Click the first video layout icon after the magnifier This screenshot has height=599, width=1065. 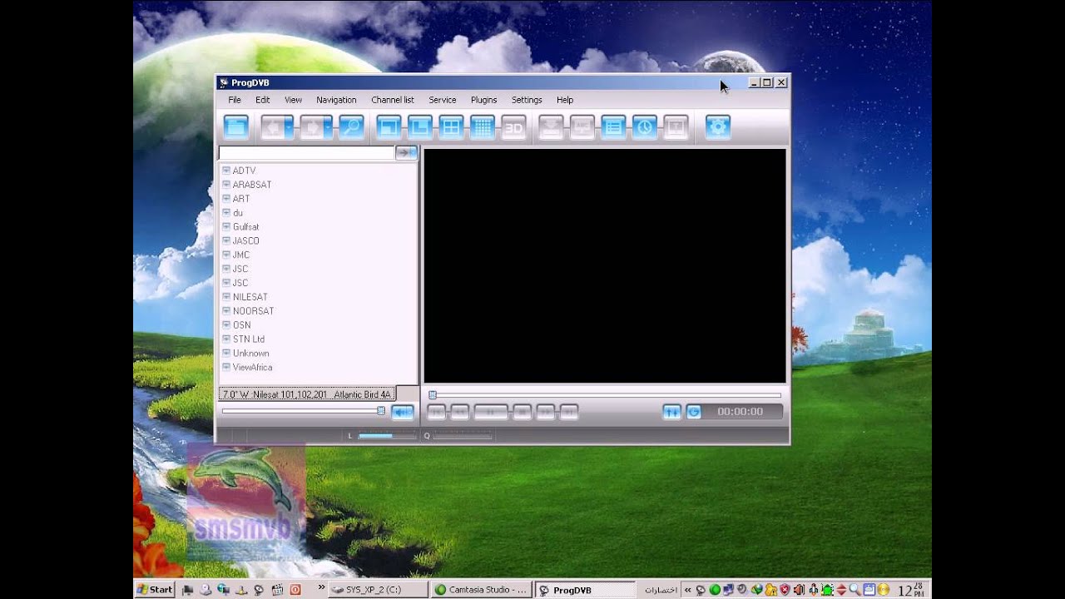pos(389,126)
